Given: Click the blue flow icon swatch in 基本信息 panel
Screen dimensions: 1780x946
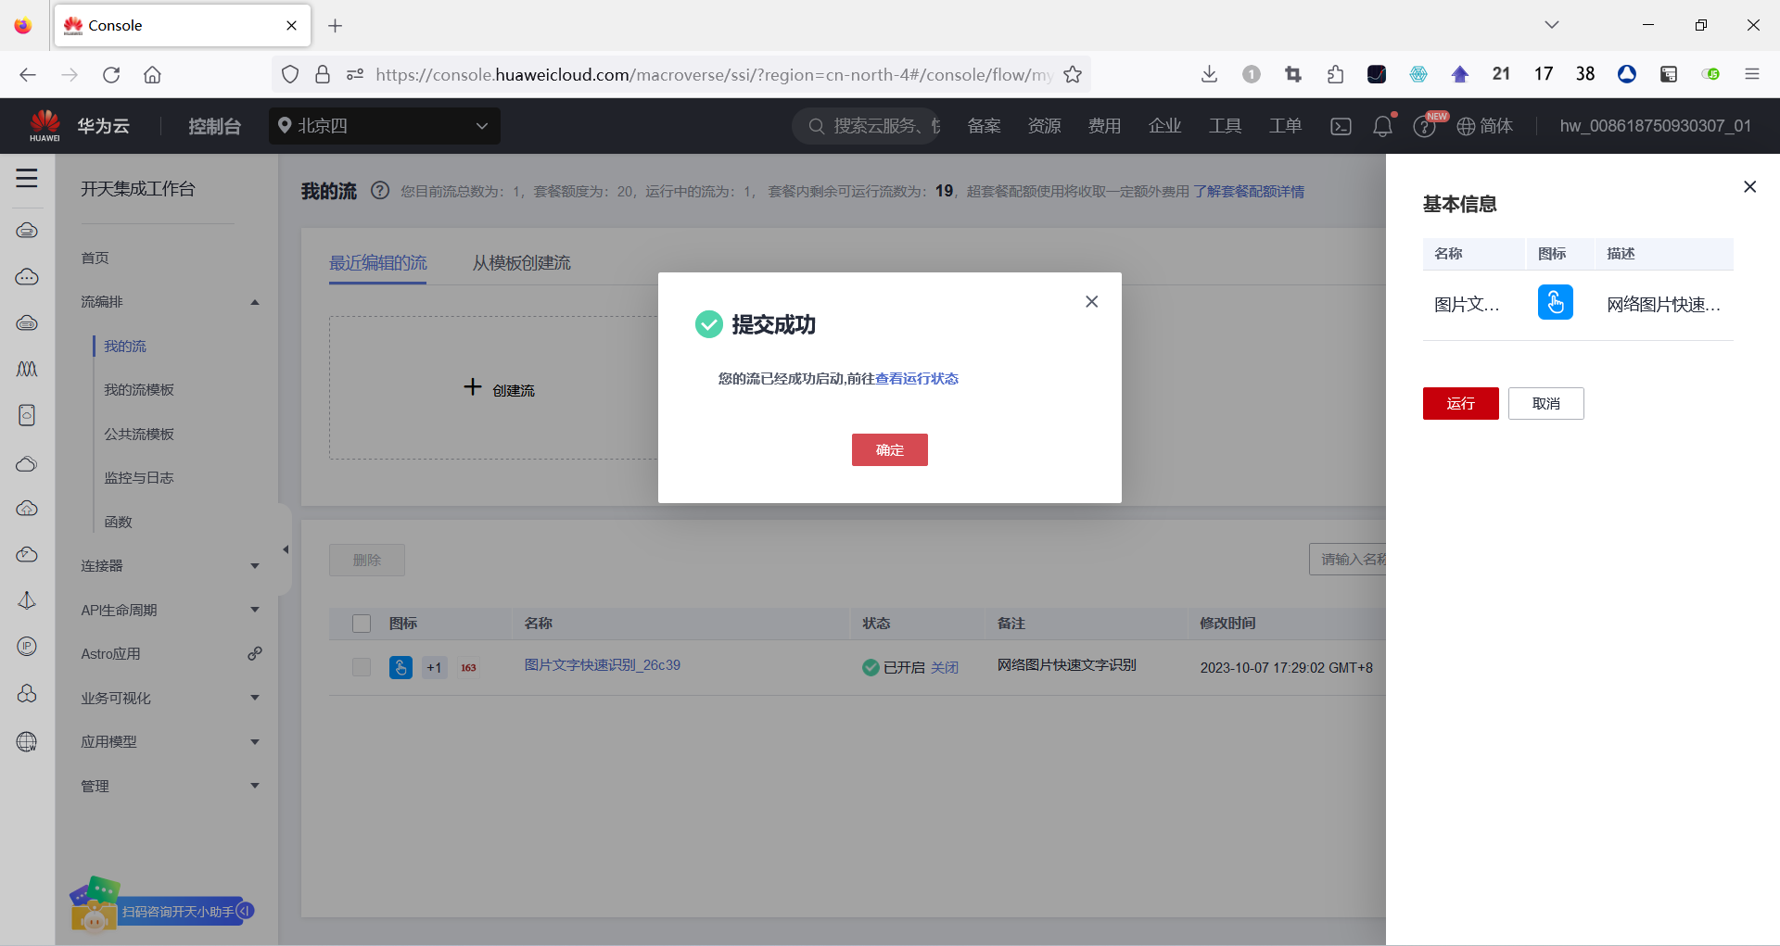Looking at the screenshot, I should [1555, 302].
